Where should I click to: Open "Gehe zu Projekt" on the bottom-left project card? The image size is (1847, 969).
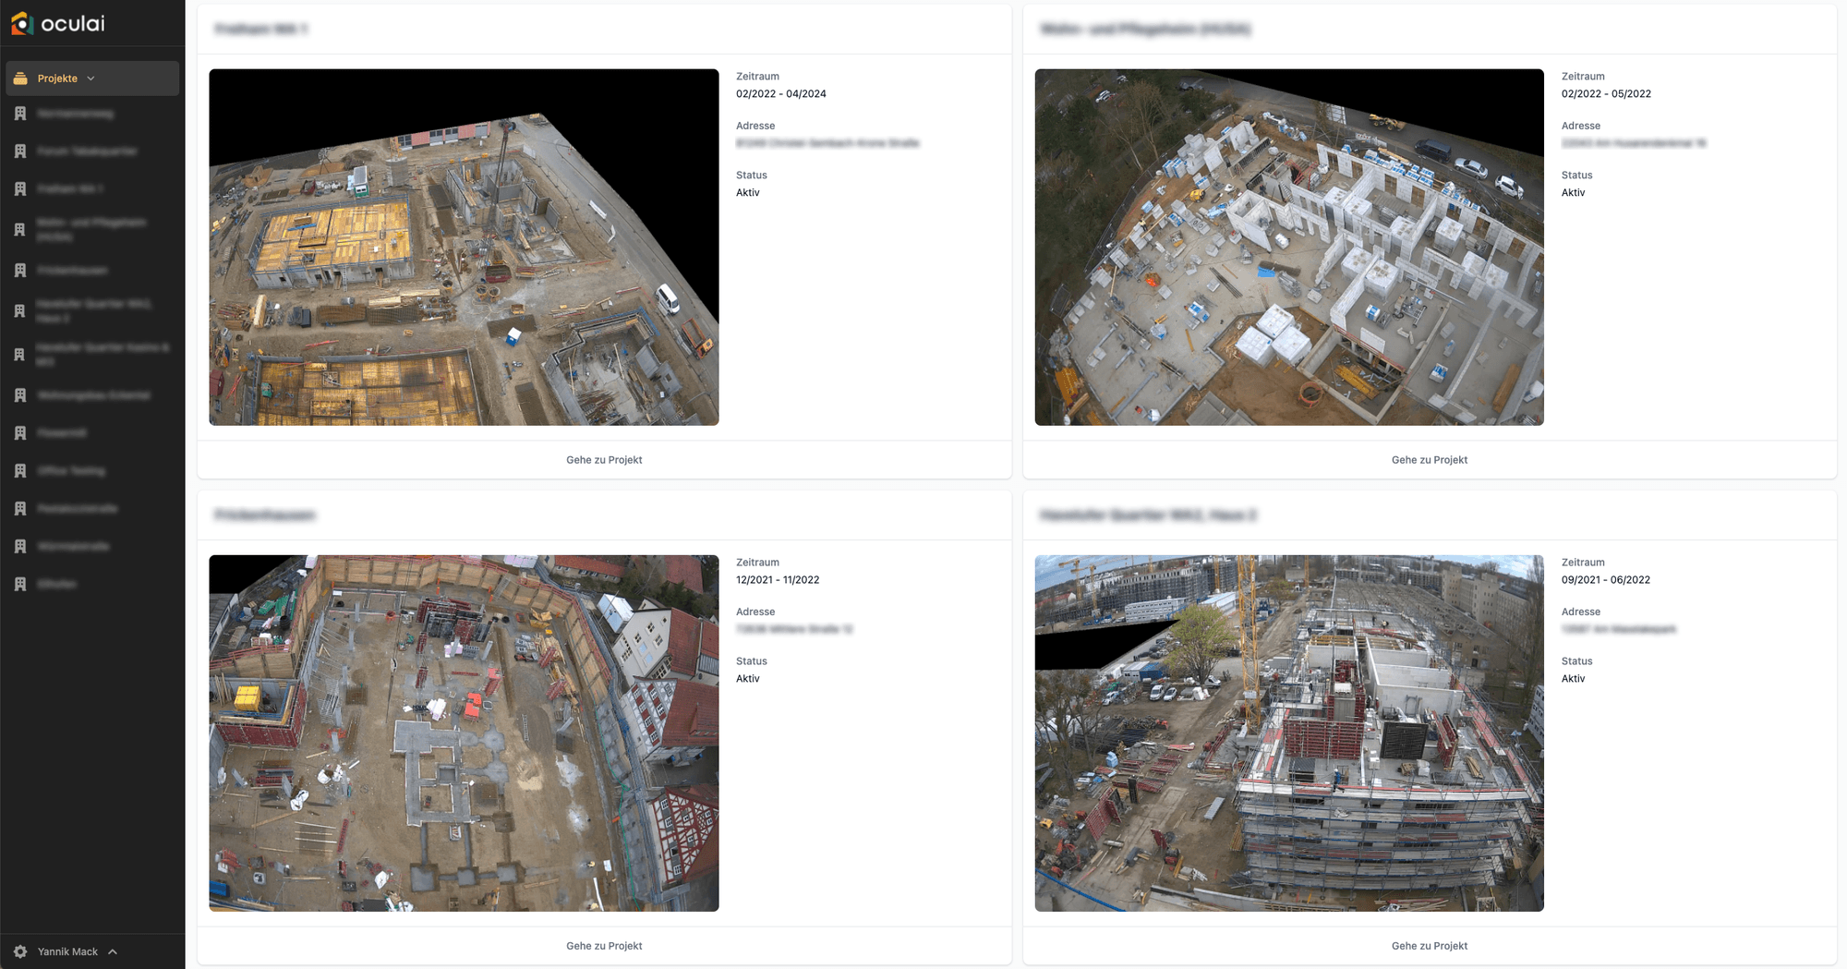click(605, 945)
